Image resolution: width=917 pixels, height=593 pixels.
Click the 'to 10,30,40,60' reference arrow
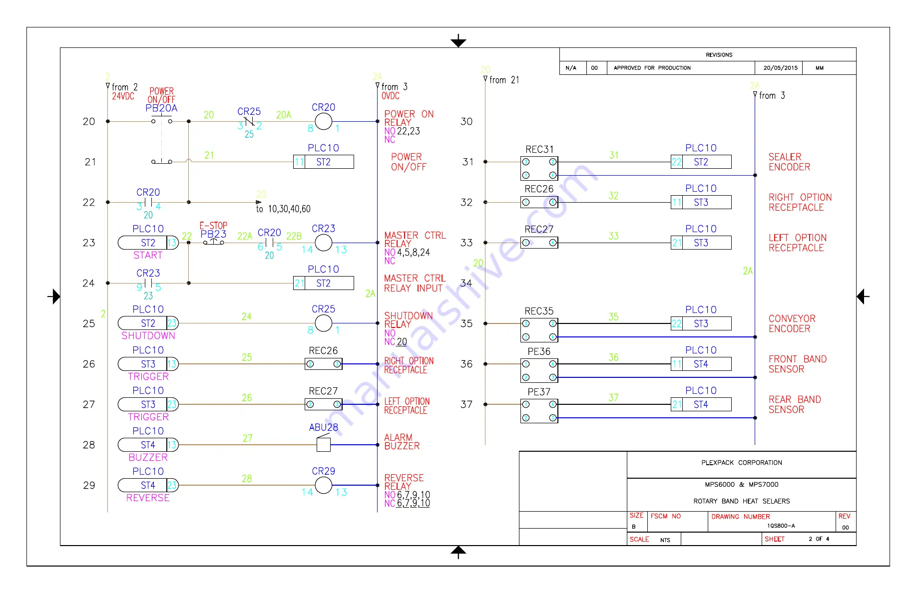[x=258, y=202]
